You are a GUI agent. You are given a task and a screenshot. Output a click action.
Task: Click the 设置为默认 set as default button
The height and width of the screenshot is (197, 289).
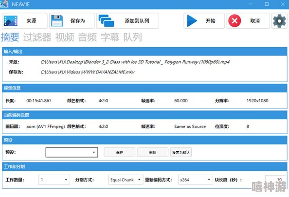tap(181, 152)
